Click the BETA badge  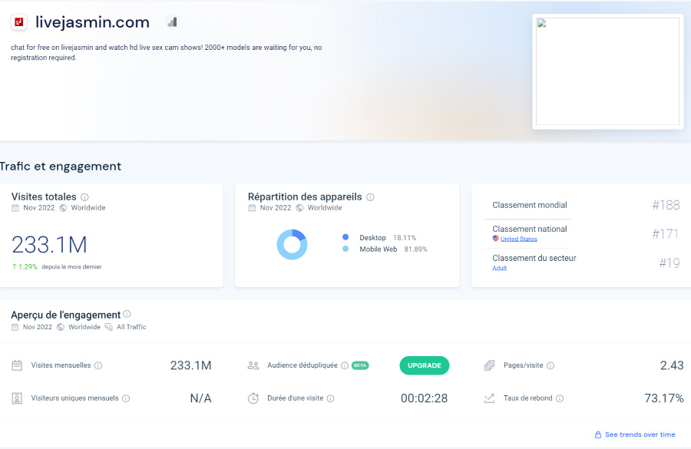click(x=360, y=365)
